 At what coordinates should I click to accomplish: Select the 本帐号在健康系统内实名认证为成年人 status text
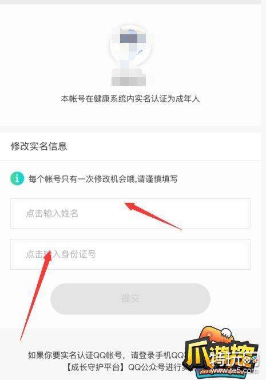pos(130,99)
